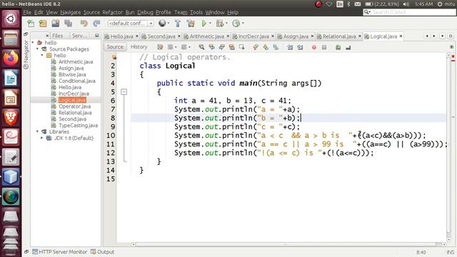Close the Second.java editor tab
The height and width of the screenshot is (257, 457).
tap(179, 36)
